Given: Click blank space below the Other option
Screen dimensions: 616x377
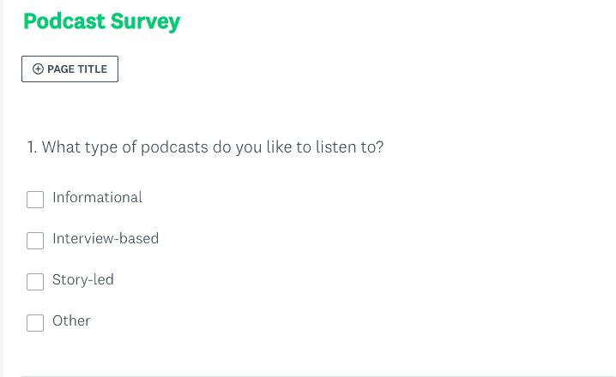Looking at the screenshot, I should click(257, 351).
